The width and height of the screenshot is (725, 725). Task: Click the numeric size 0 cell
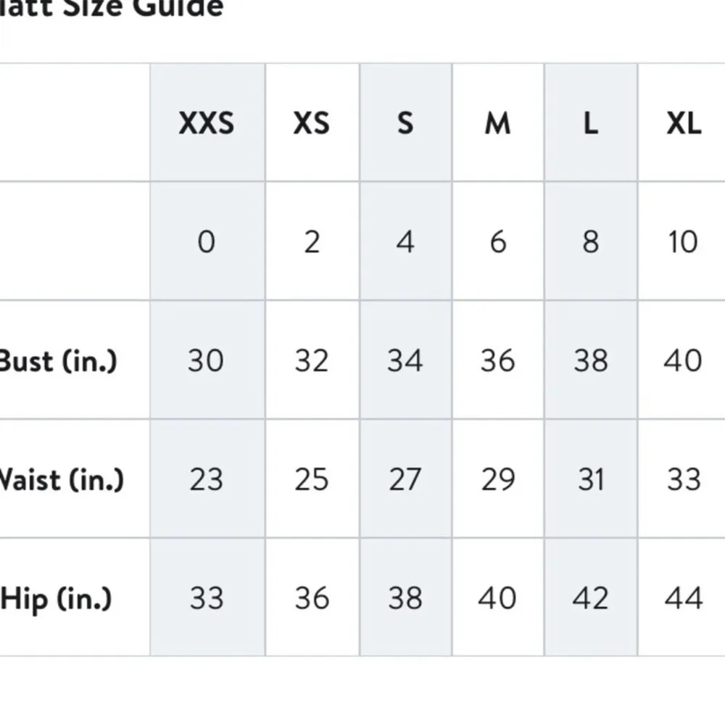[207, 242]
